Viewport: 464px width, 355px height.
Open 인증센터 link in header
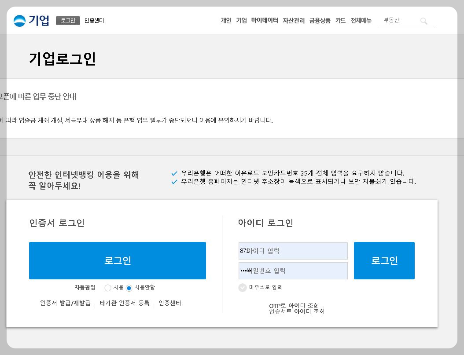(94, 20)
